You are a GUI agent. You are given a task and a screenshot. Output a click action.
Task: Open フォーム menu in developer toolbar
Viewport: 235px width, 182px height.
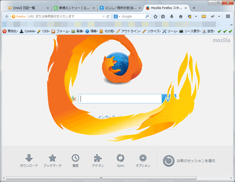click(60, 31)
